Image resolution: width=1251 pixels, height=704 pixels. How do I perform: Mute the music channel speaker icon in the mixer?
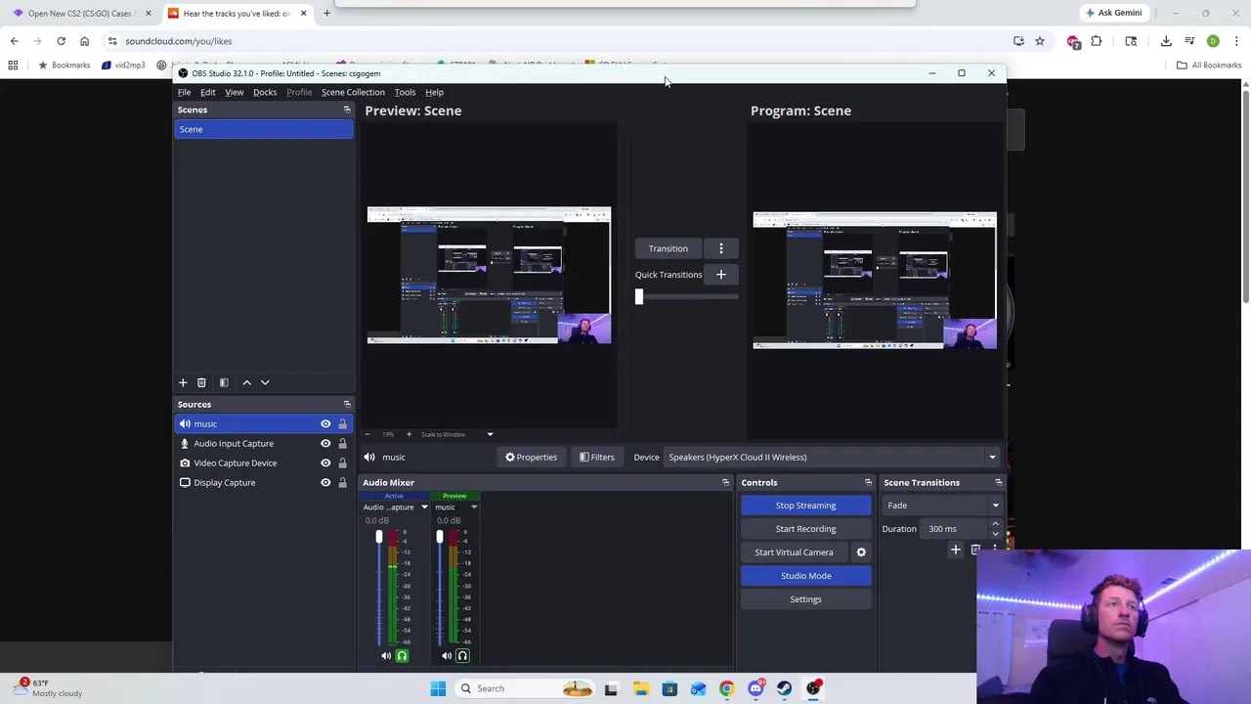coord(447,656)
